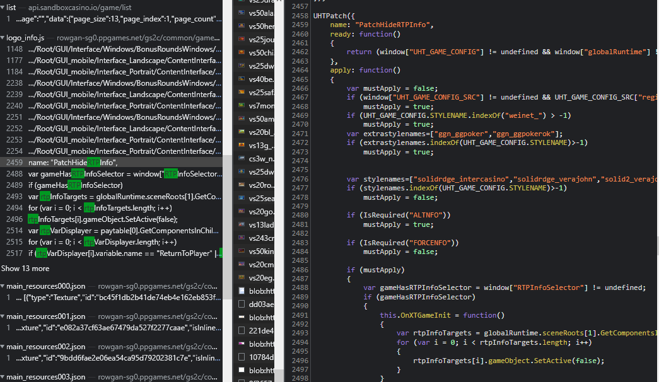659x382 pixels.
Task: Click the vs50ala game thumbnail icon
Action: tap(242, 12)
